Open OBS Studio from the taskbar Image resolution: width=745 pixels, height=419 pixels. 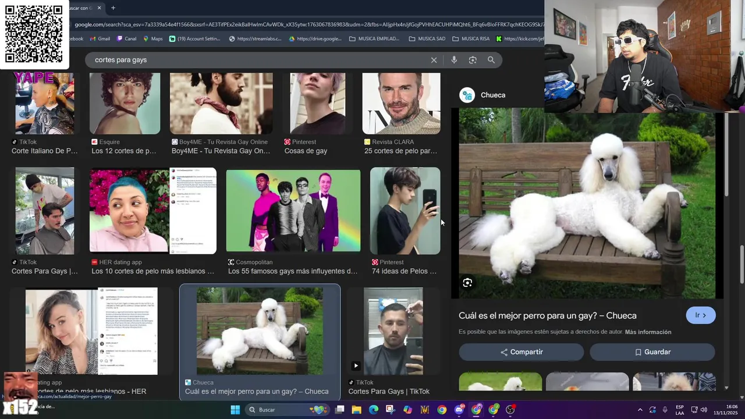click(x=510, y=410)
